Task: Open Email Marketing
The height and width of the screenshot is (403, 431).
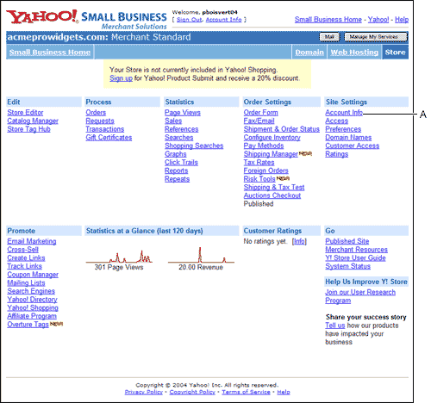Action: [32, 241]
